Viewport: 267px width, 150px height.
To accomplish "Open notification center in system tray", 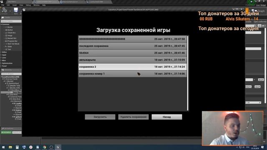I will coord(262,147).
